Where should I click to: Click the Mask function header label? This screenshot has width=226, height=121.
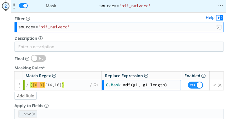(51, 6)
